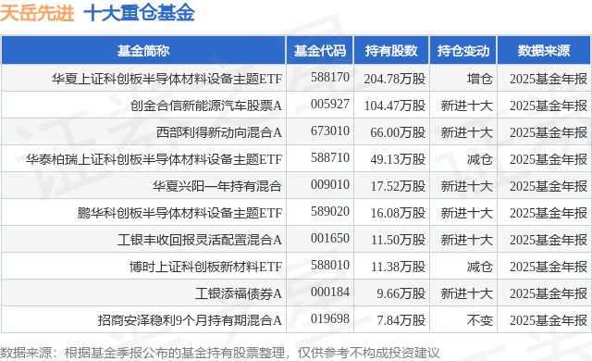Click fund code 673010
Image resolution: width=592 pixels, height=361 pixels.
(330, 131)
